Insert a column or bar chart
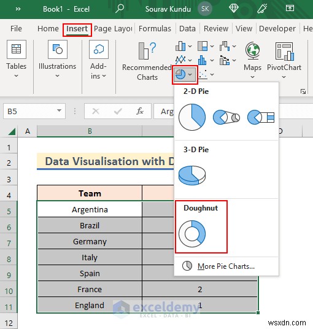 (180, 46)
